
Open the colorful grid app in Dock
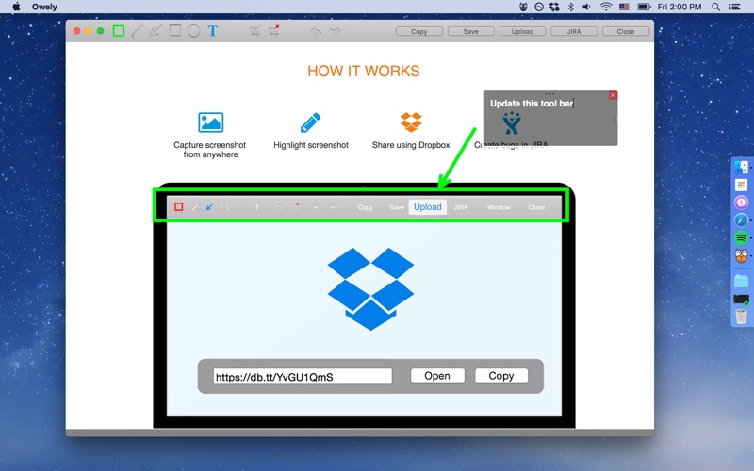pyautogui.click(x=741, y=185)
